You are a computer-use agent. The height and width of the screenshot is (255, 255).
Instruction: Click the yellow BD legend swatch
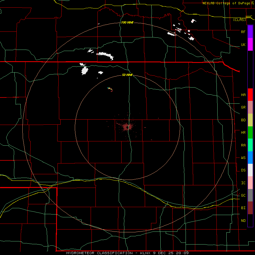click(x=250, y=120)
